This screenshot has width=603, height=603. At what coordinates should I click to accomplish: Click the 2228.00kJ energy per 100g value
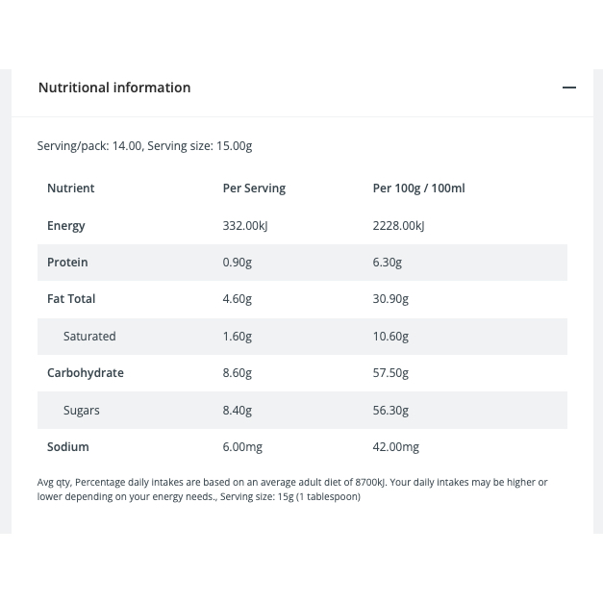tap(398, 225)
